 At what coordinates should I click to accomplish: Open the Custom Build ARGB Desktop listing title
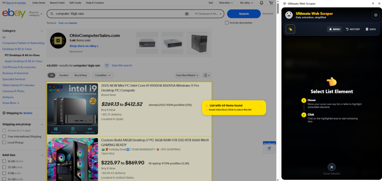click(155, 142)
